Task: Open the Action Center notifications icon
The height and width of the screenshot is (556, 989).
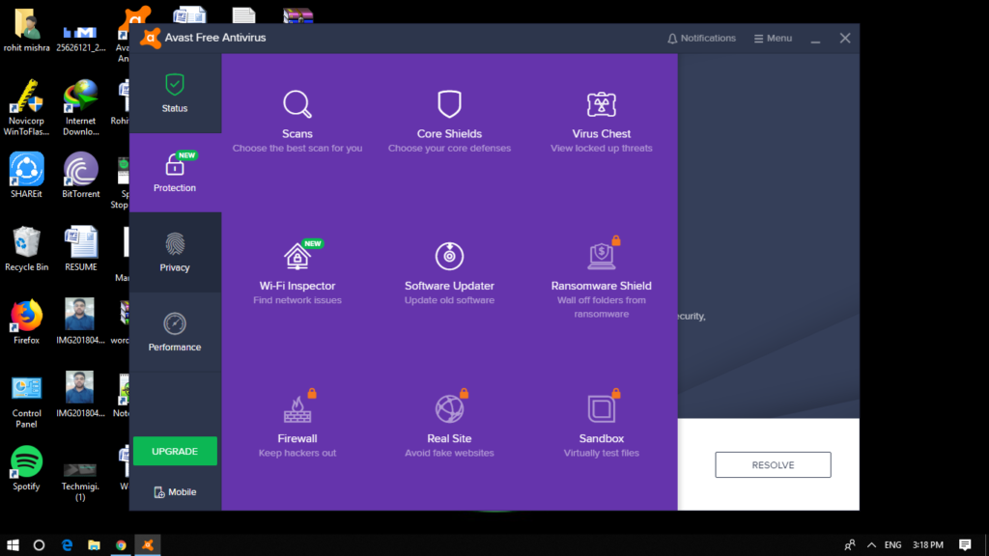Action: click(x=965, y=545)
